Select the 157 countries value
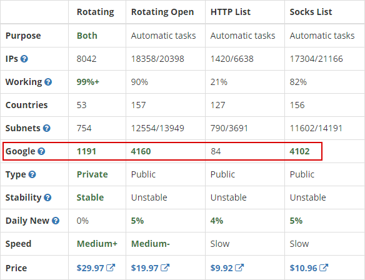The width and height of the screenshot is (365, 280). click(x=139, y=105)
